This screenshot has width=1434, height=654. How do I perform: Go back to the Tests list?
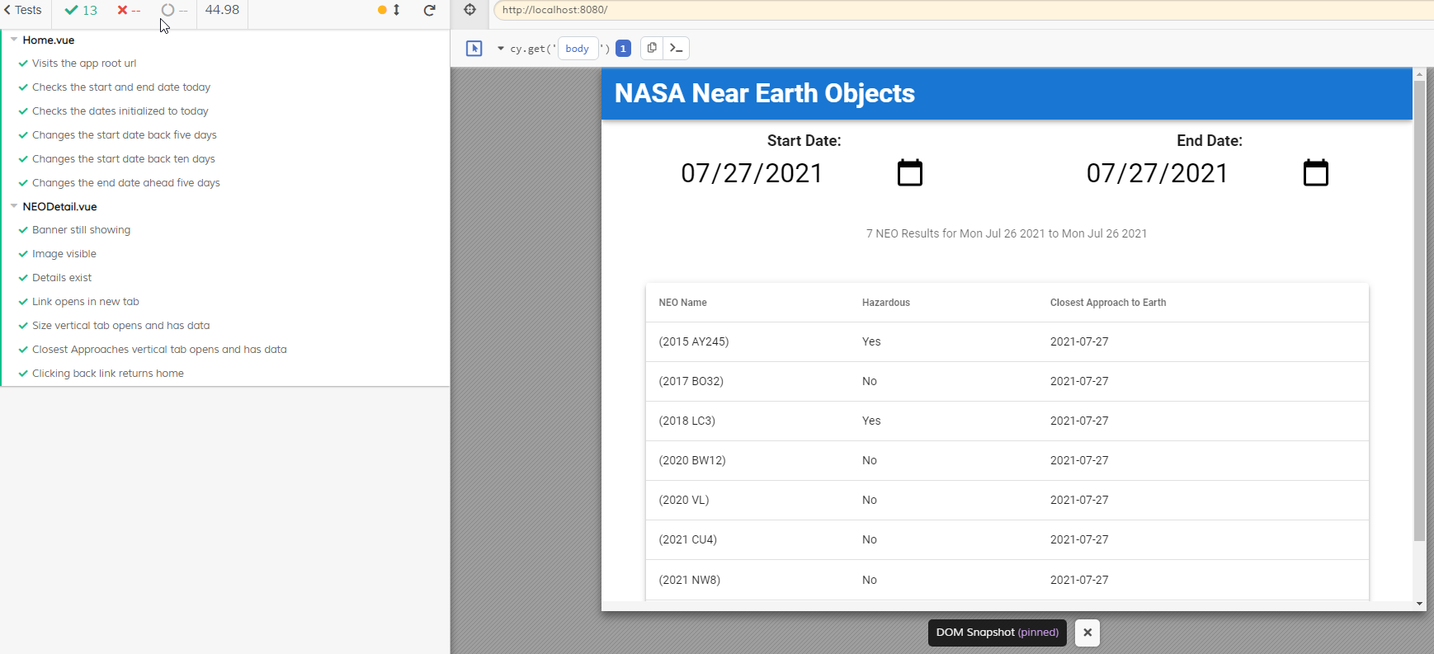tap(23, 10)
